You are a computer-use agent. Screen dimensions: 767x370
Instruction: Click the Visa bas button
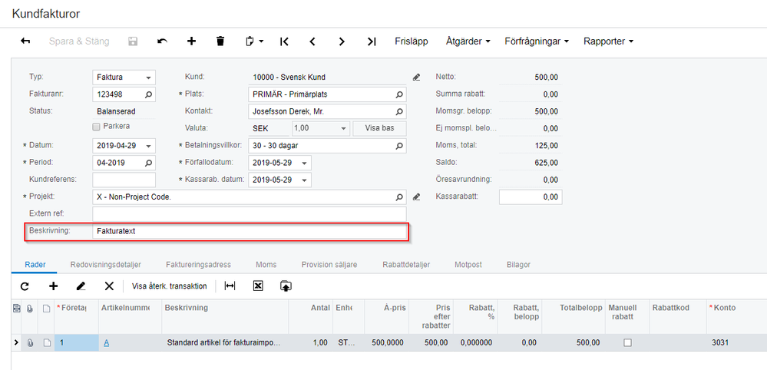379,128
